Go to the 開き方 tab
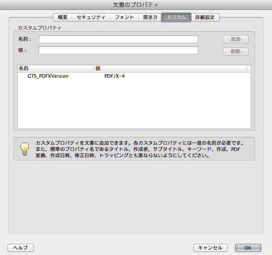272x255 pixels. click(150, 17)
